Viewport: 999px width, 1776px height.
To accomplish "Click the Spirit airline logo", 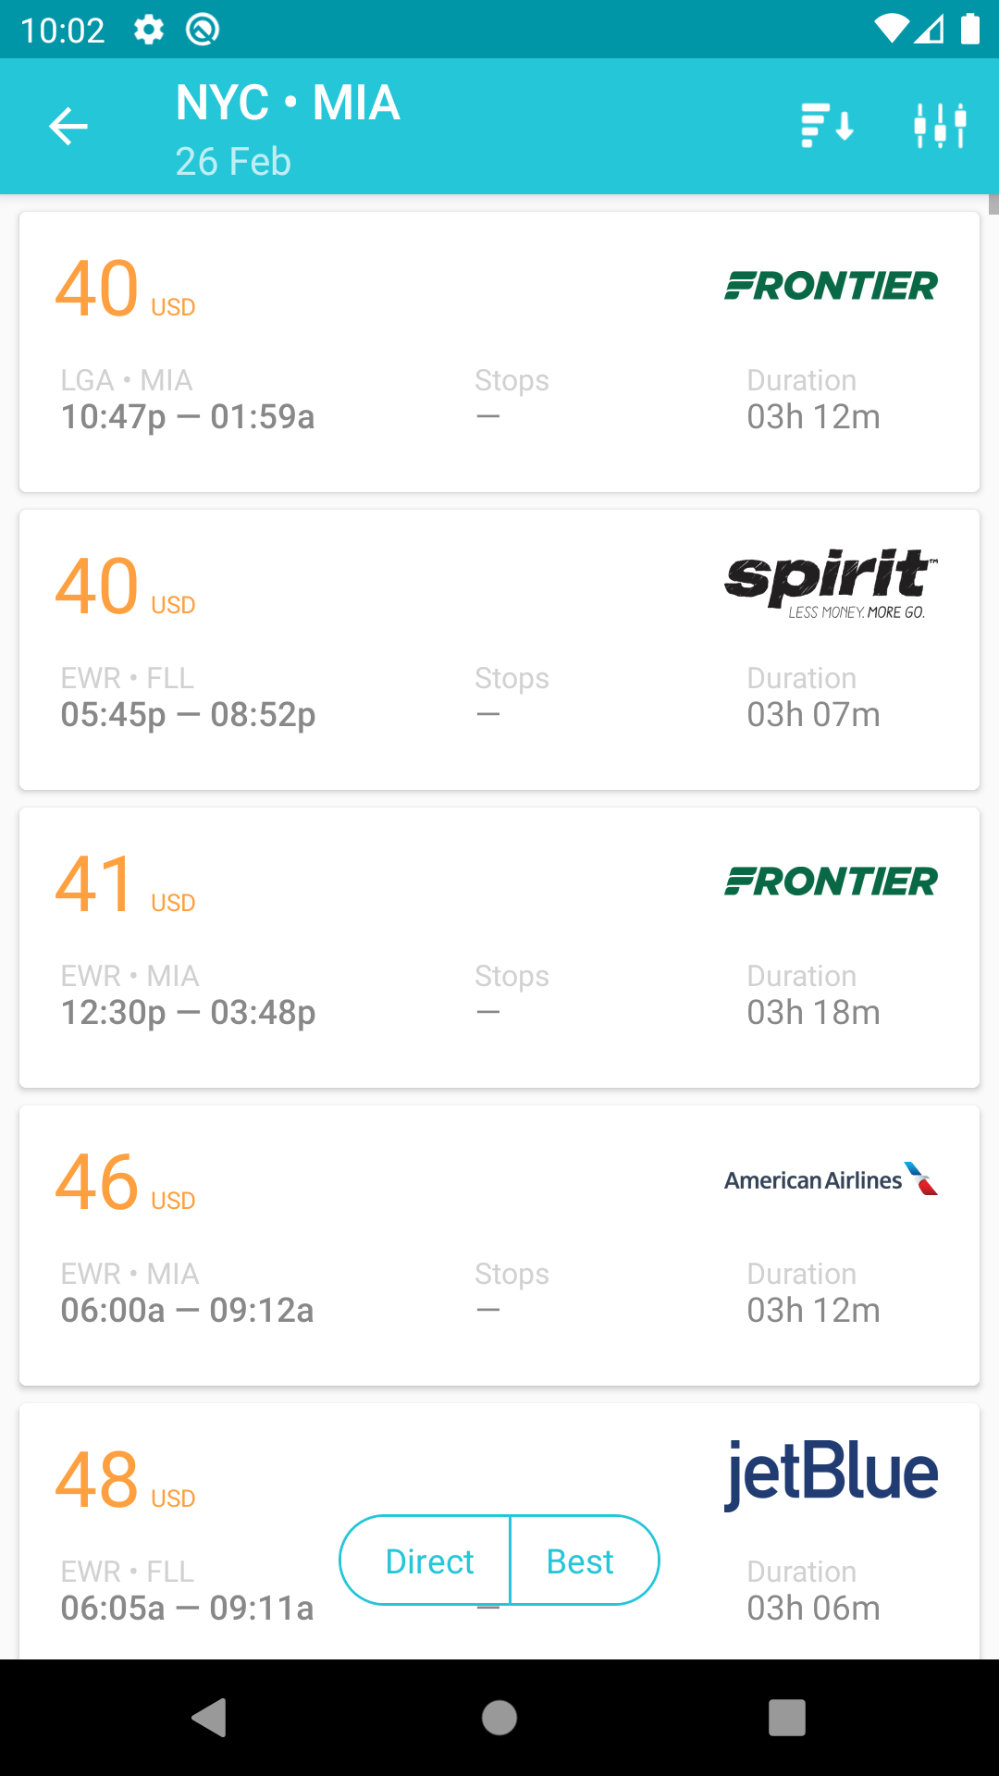I will [x=831, y=584].
